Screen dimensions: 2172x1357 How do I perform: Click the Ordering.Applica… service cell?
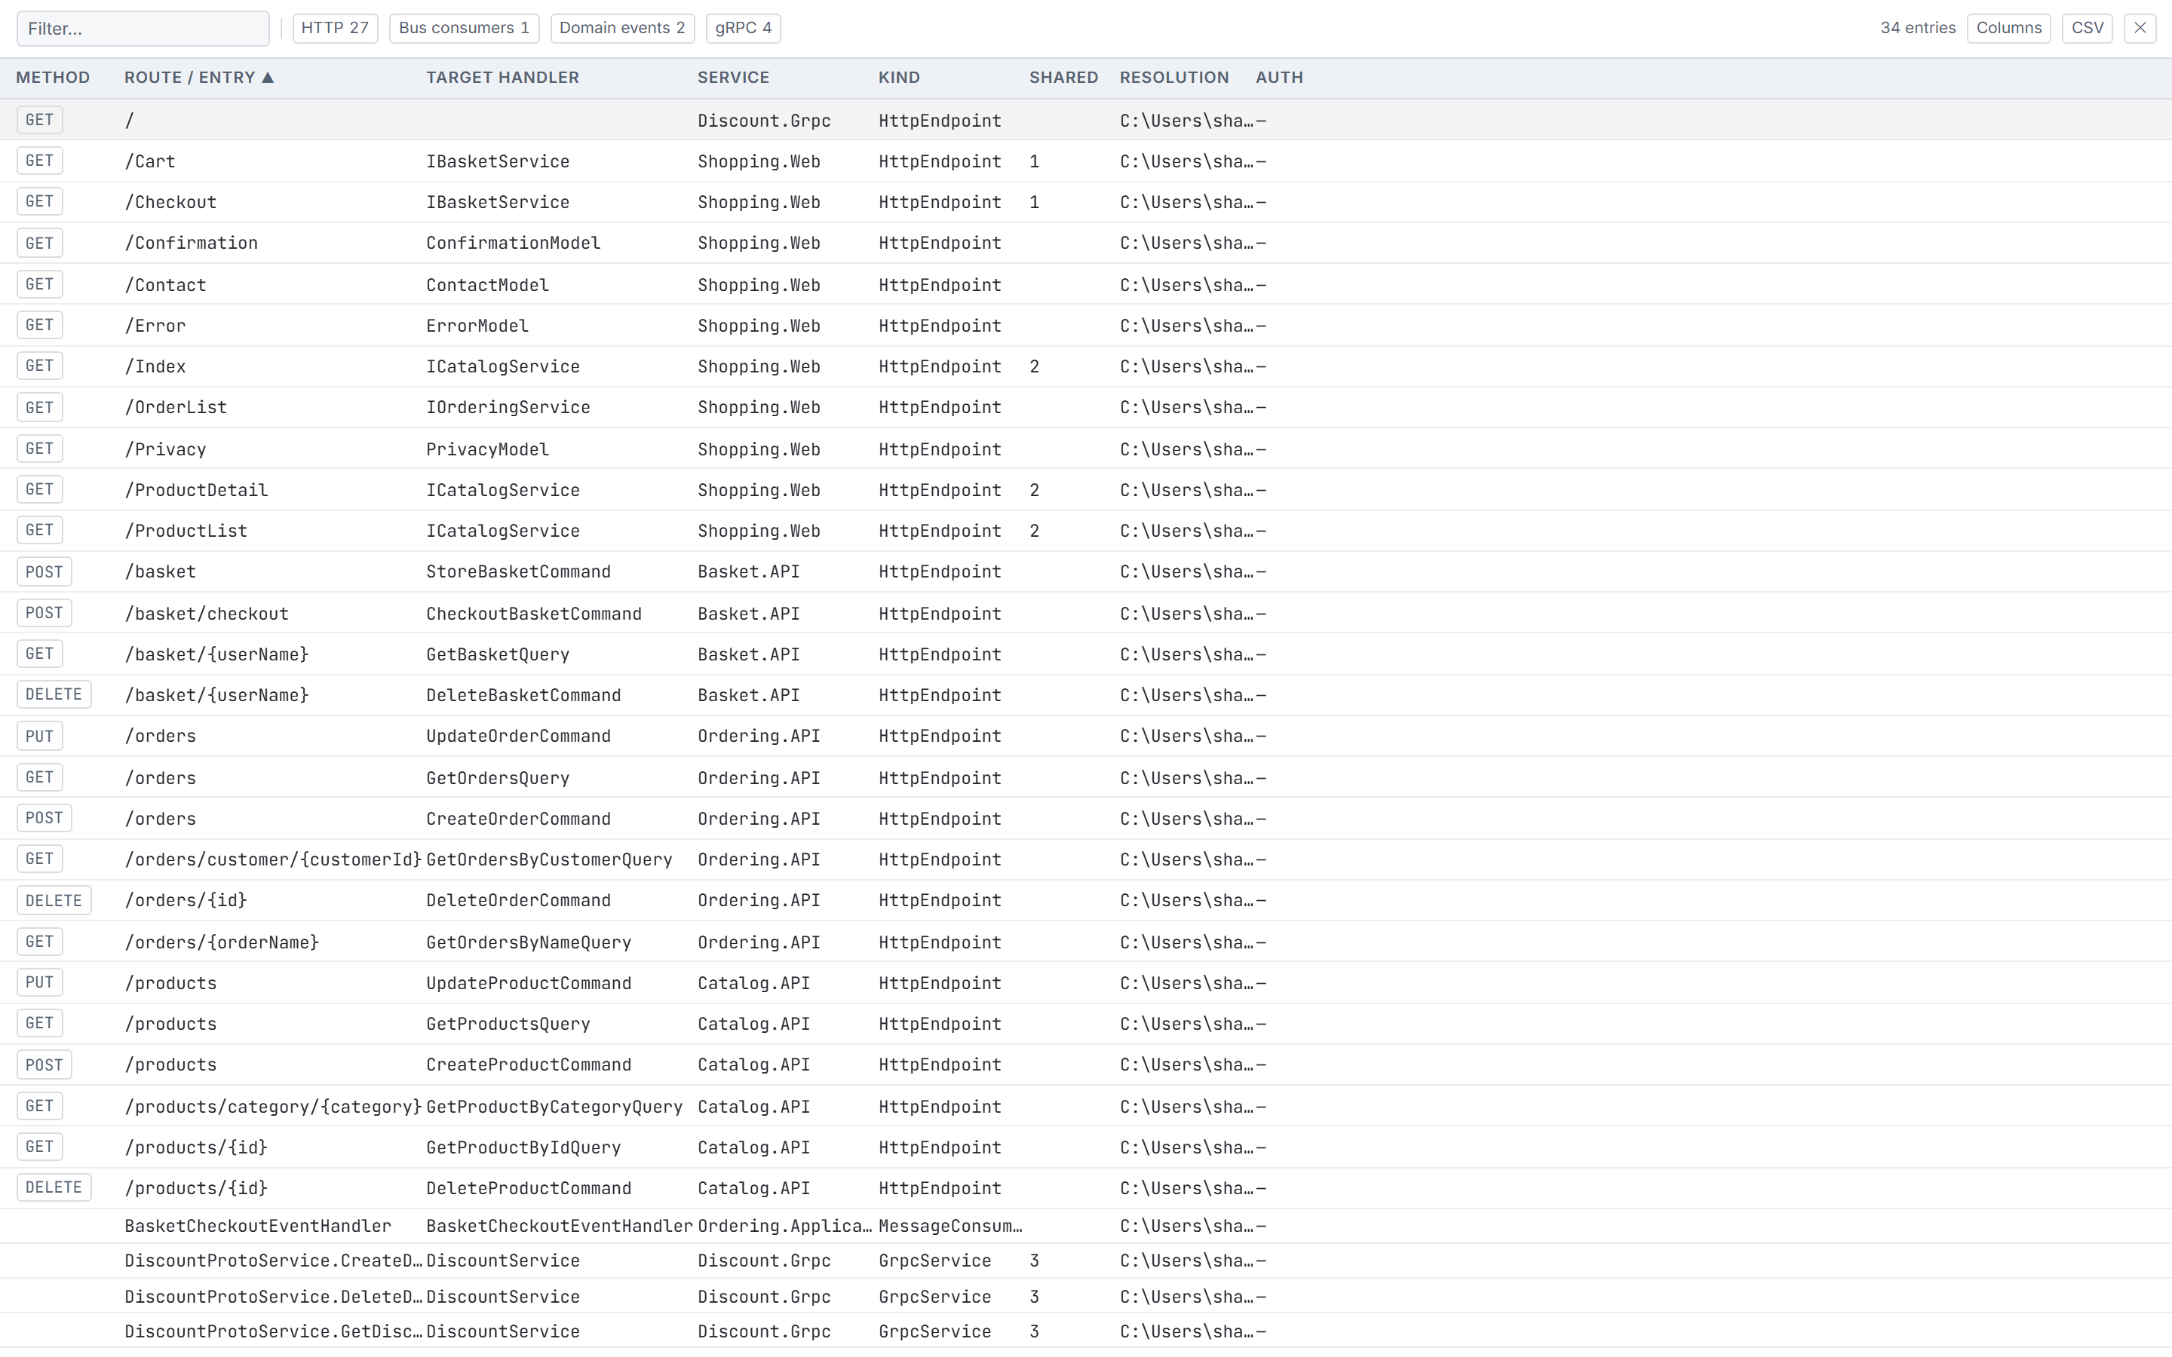click(x=784, y=1226)
